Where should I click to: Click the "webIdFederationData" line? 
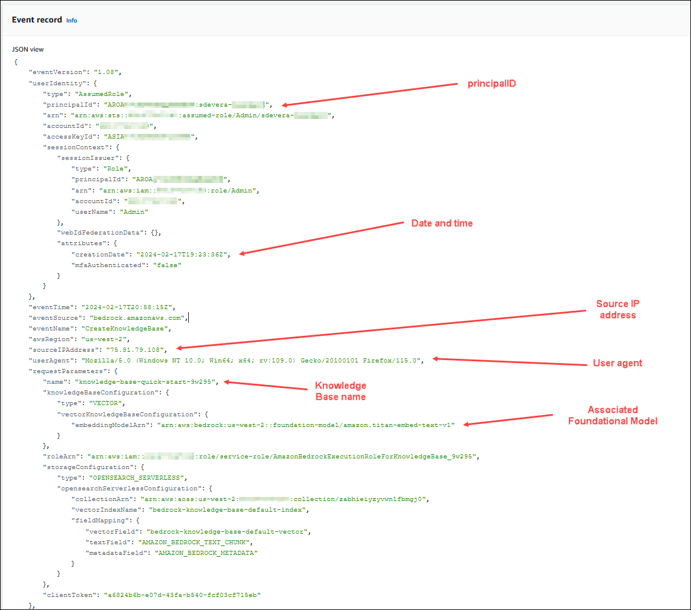click(109, 232)
